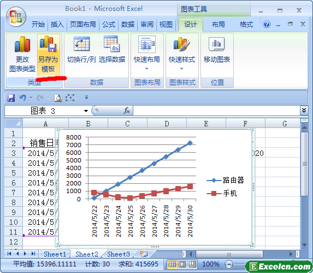The width and height of the screenshot is (313, 273).
Task: Switch to Sheet3 tab
Action: (x=119, y=254)
